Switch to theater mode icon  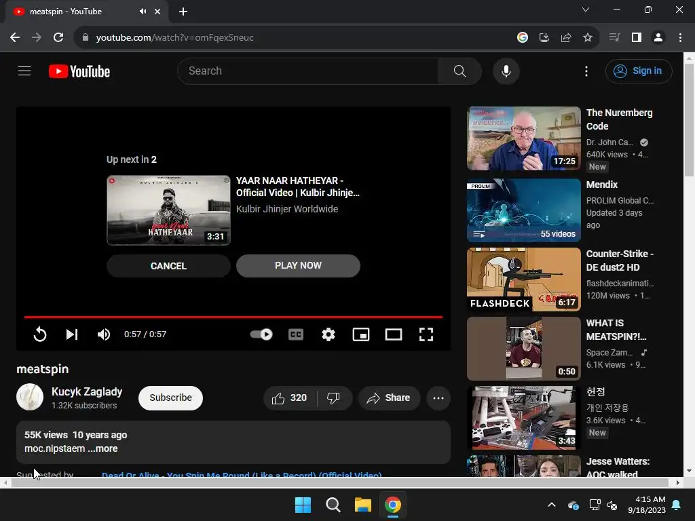393,334
